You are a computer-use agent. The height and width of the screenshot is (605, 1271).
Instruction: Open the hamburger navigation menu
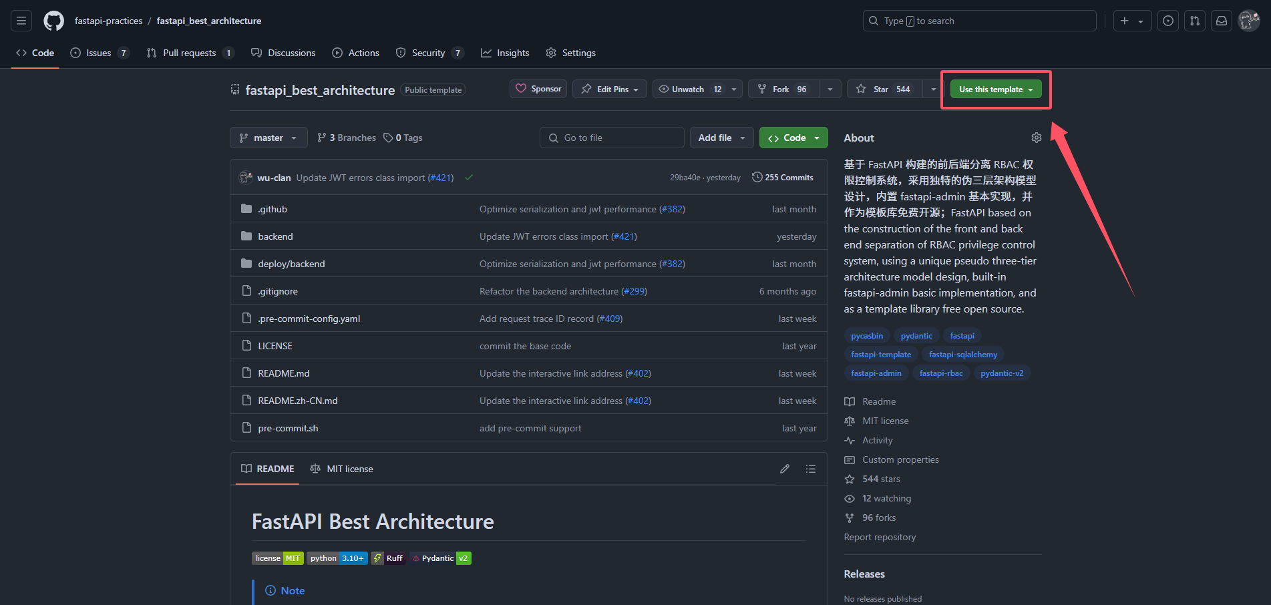pos(21,21)
